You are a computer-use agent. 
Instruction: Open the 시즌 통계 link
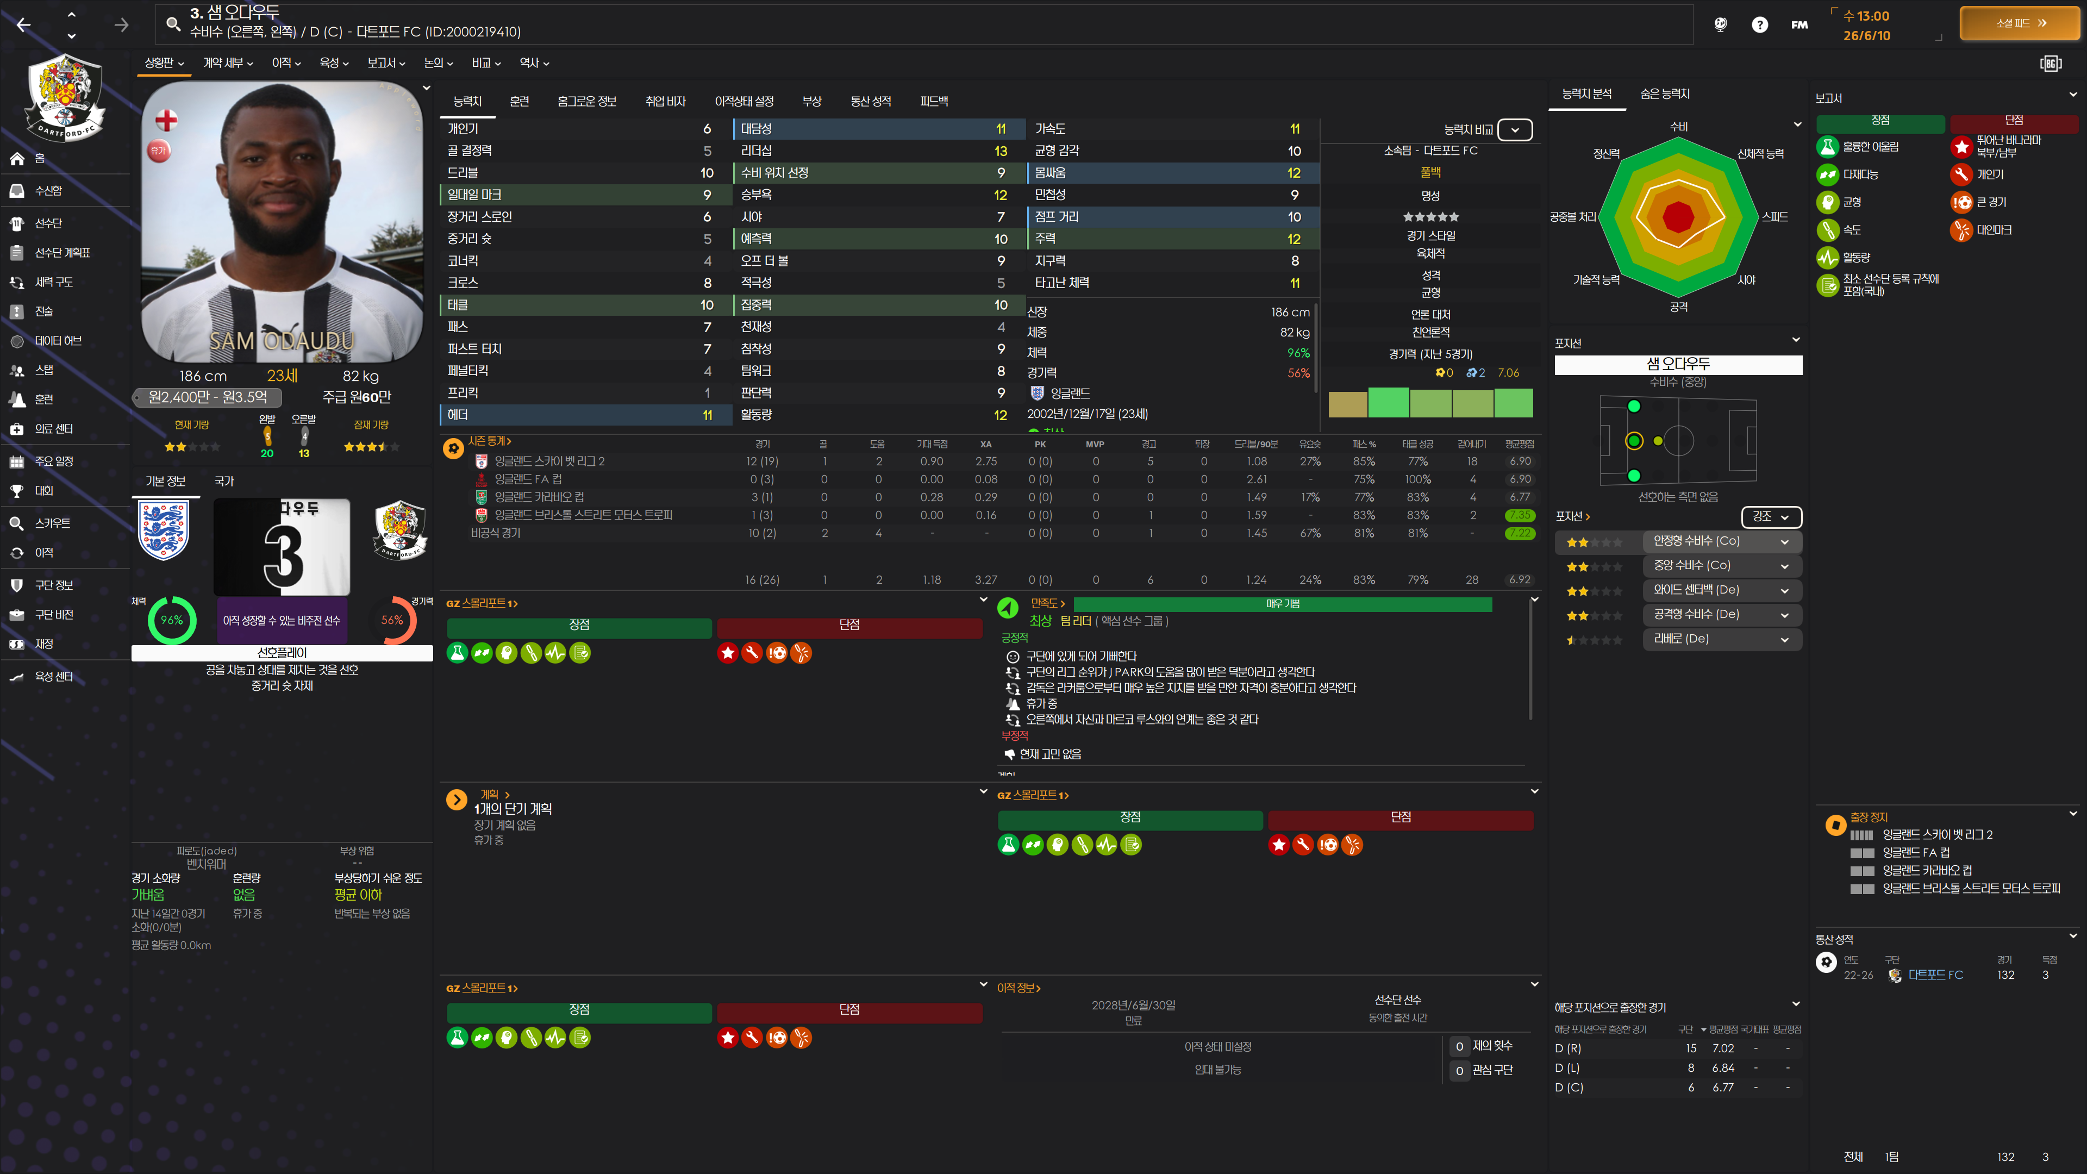[489, 441]
